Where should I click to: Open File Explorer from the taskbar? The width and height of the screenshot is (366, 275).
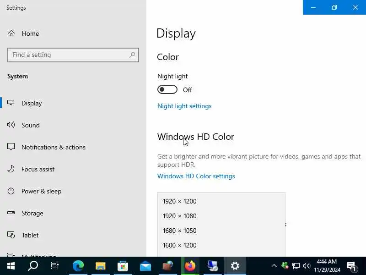101,266
